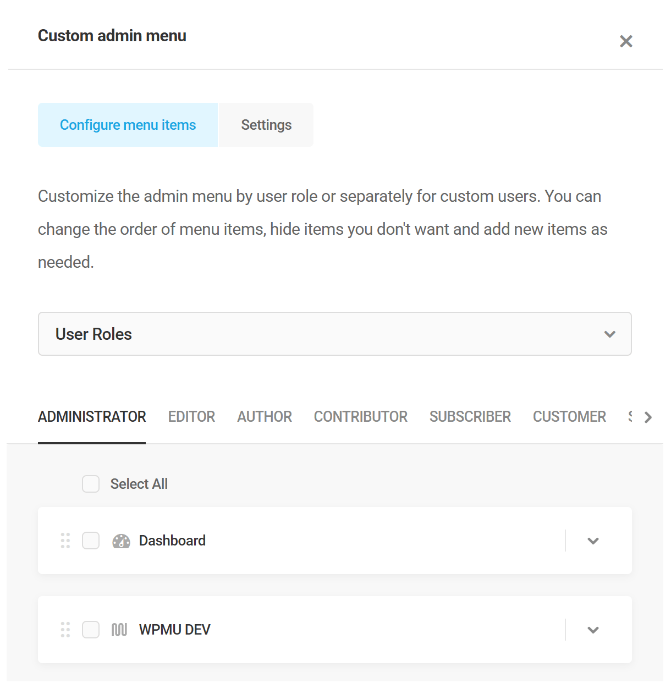This screenshot has width=671, height=689.
Task: Open the CUSTOMER role tab
Action: pyautogui.click(x=569, y=416)
